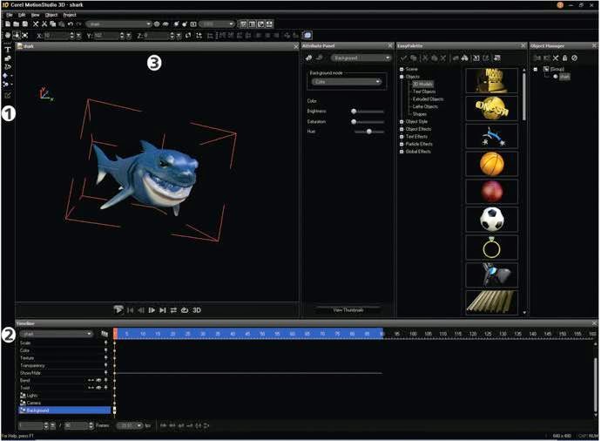This screenshot has height=441, width=601.
Task: Click the keyframe toggle icon beside the timeline object dropdown
Action: pos(105,334)
